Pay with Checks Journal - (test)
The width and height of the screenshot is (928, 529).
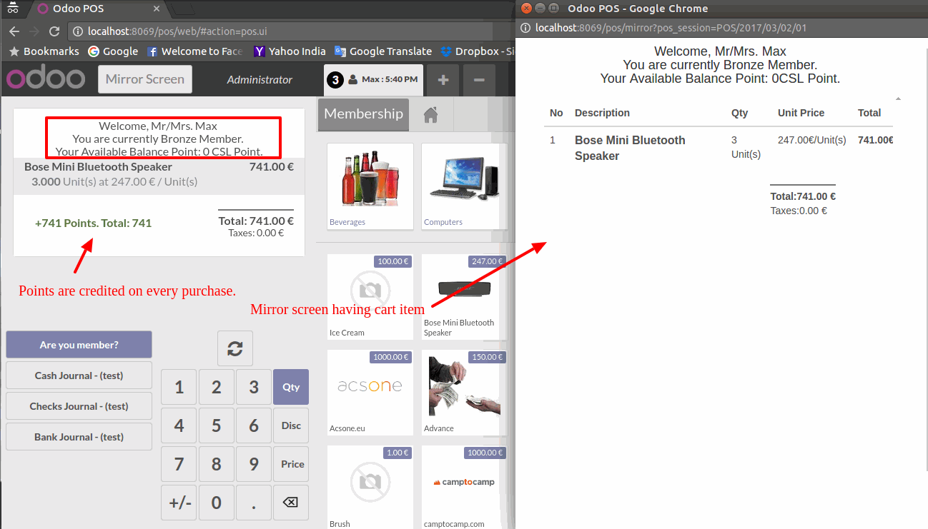pyautogui.click(x=79, y=406)
